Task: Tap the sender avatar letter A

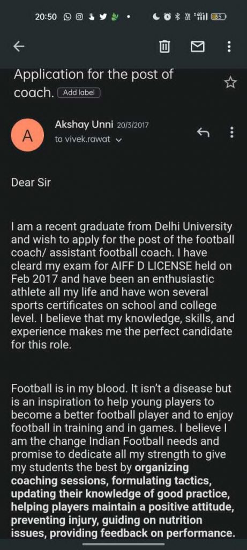Action: tap(28, 135)
